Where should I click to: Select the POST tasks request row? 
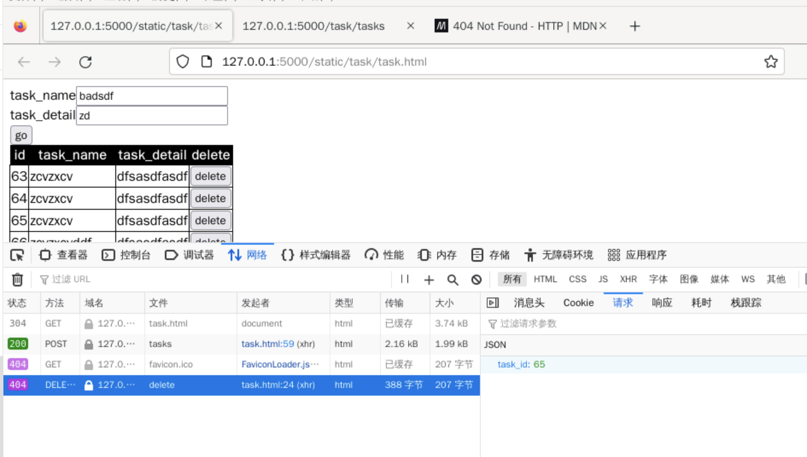pyautogui.click(x=242, y=344)
